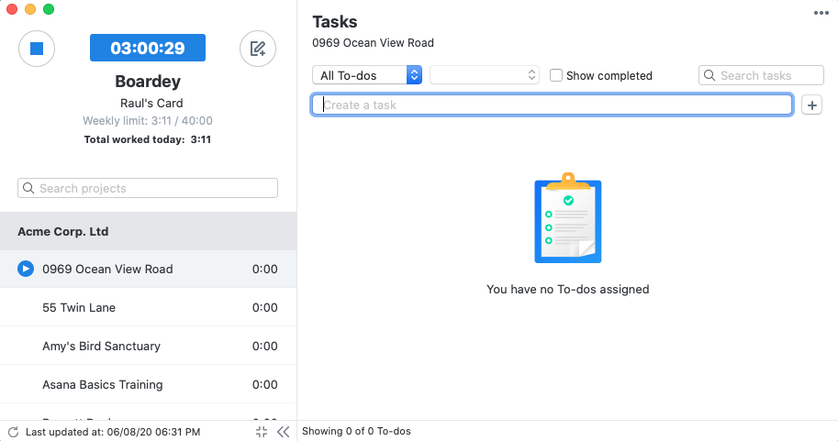Enable Show completed checkbox
The height and width of the screenshot is (441, 838).
pyautogui.click(x=556, y=75)
